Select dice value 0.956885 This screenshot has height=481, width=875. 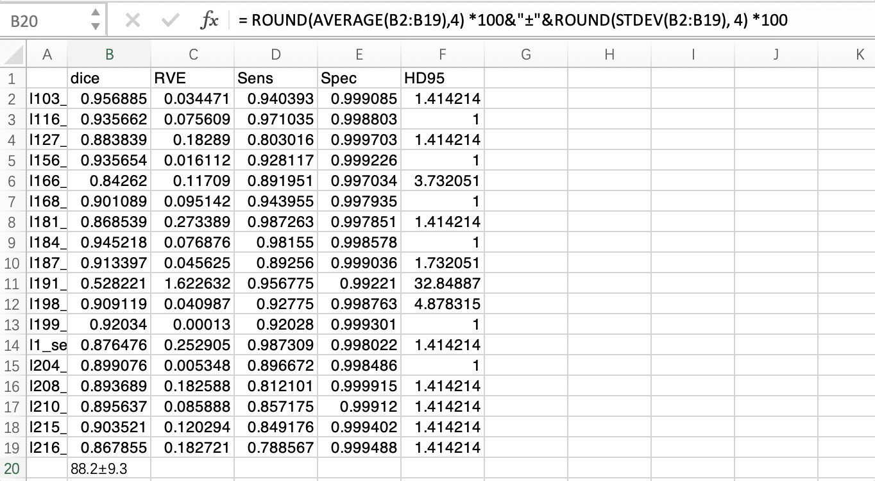point(109,99)
